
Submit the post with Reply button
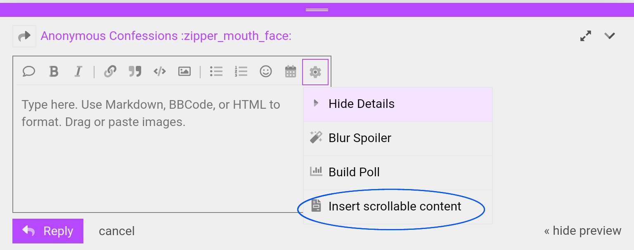[x=48, y=231]
